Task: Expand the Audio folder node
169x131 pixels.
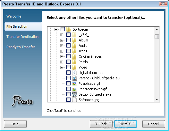Action: click(62, 46)
